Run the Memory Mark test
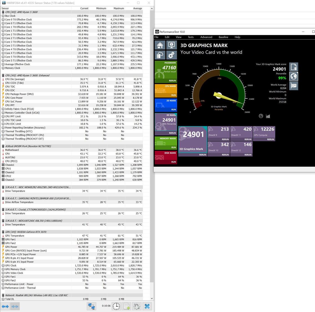This screenshot has height=312, width=315. [x=174, y=148]
